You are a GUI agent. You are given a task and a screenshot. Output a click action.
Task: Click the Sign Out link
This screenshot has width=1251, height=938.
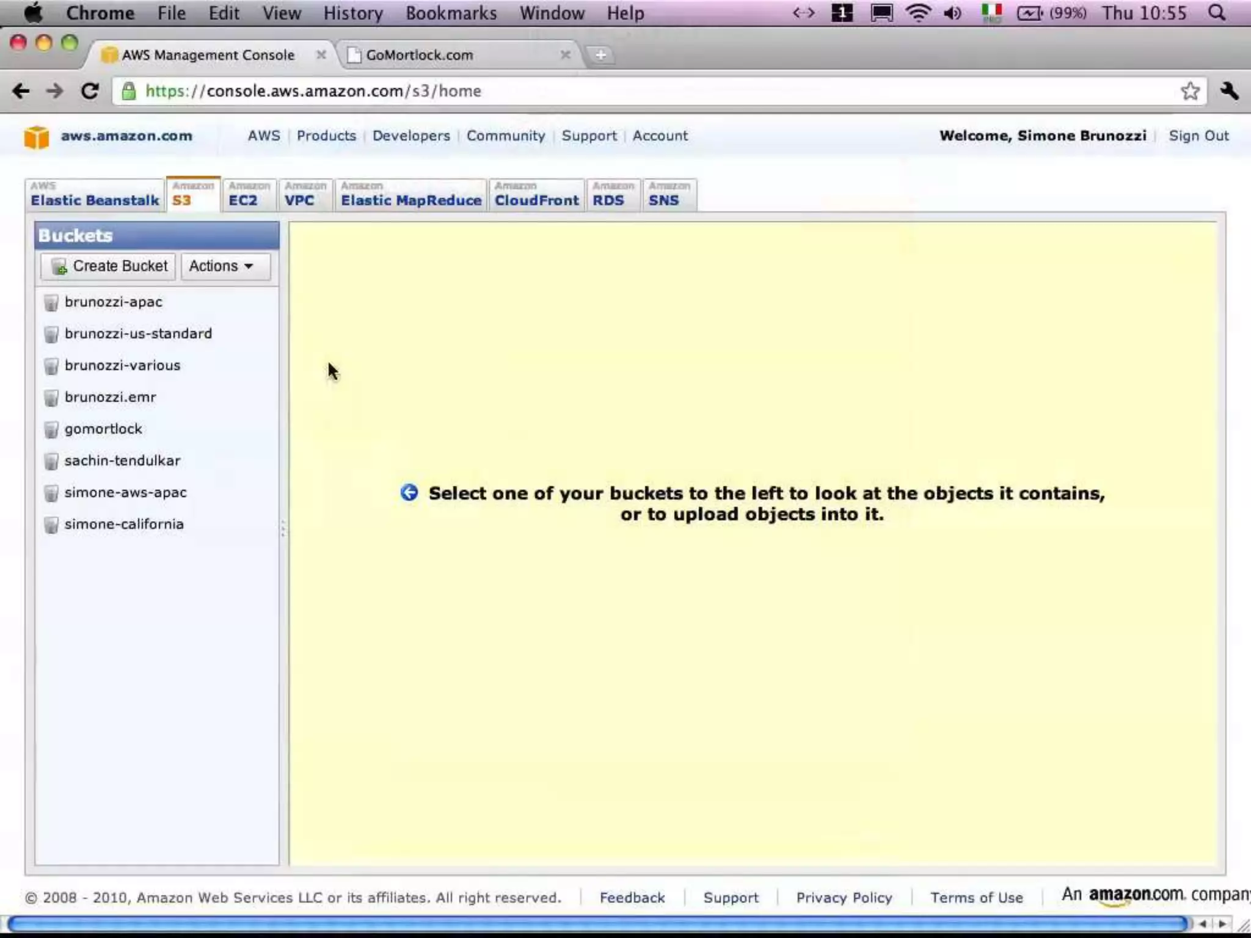[x=1198, y=136]
